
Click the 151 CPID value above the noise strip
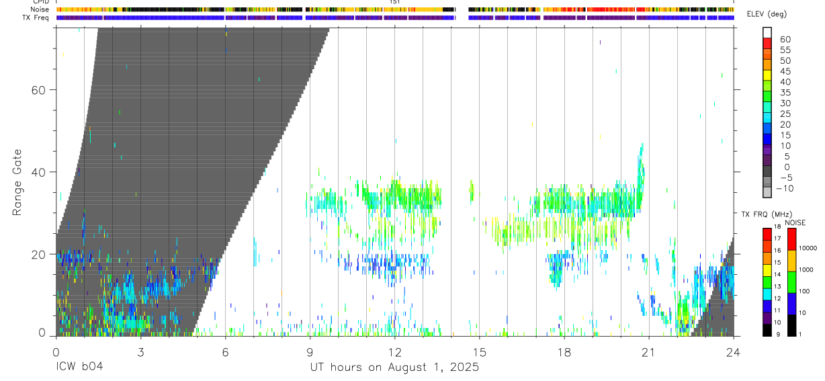coord(395,2)
